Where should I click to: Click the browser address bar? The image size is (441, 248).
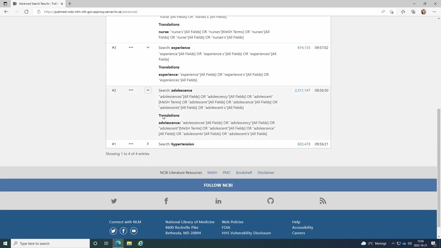coord(207,12)
